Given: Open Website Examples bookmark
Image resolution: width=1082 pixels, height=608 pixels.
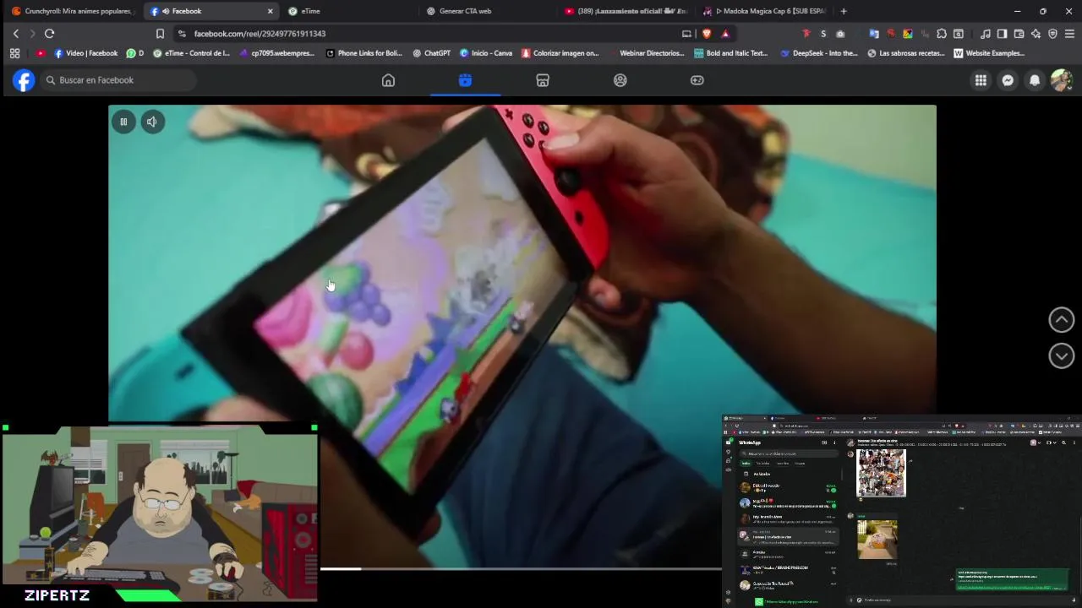Looking at the screenshot, I should (x=989, y=53).
